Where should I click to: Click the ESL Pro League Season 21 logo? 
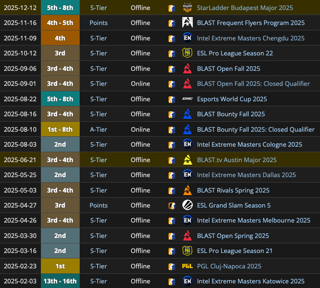[187, 250]
